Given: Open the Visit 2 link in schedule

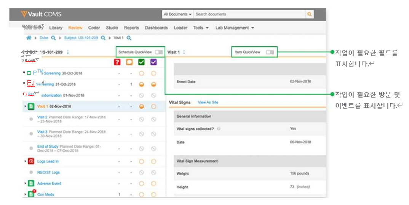Looking at the screenshot, I should click(42, 117).
